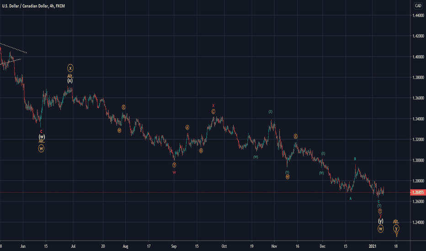Click the 1.40000 price axis label
426x251 pixels.
click(x=418, y=57)
